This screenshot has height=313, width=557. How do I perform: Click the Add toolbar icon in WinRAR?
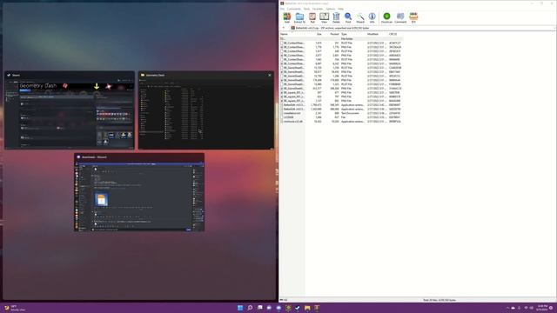click(286, 17)
